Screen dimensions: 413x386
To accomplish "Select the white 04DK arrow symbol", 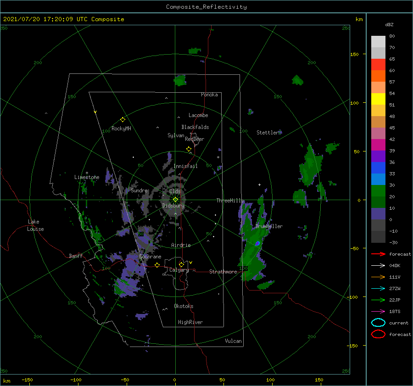I will click(x=378, y=265).
